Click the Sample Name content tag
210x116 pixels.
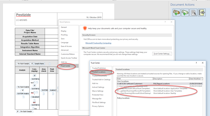[x=39, y=64]
